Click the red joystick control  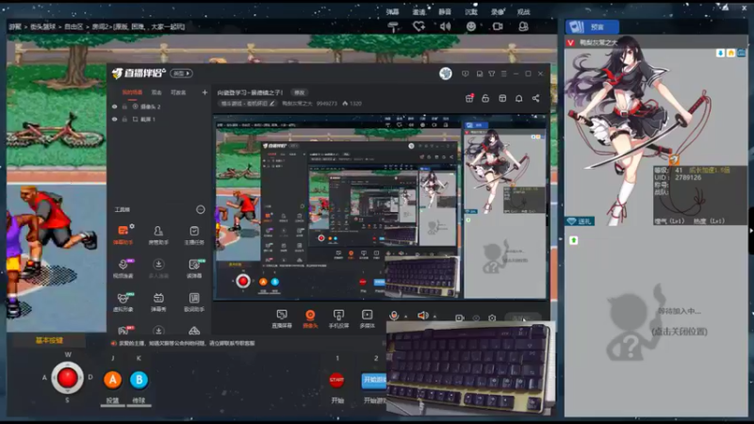(x=67, y=378)
